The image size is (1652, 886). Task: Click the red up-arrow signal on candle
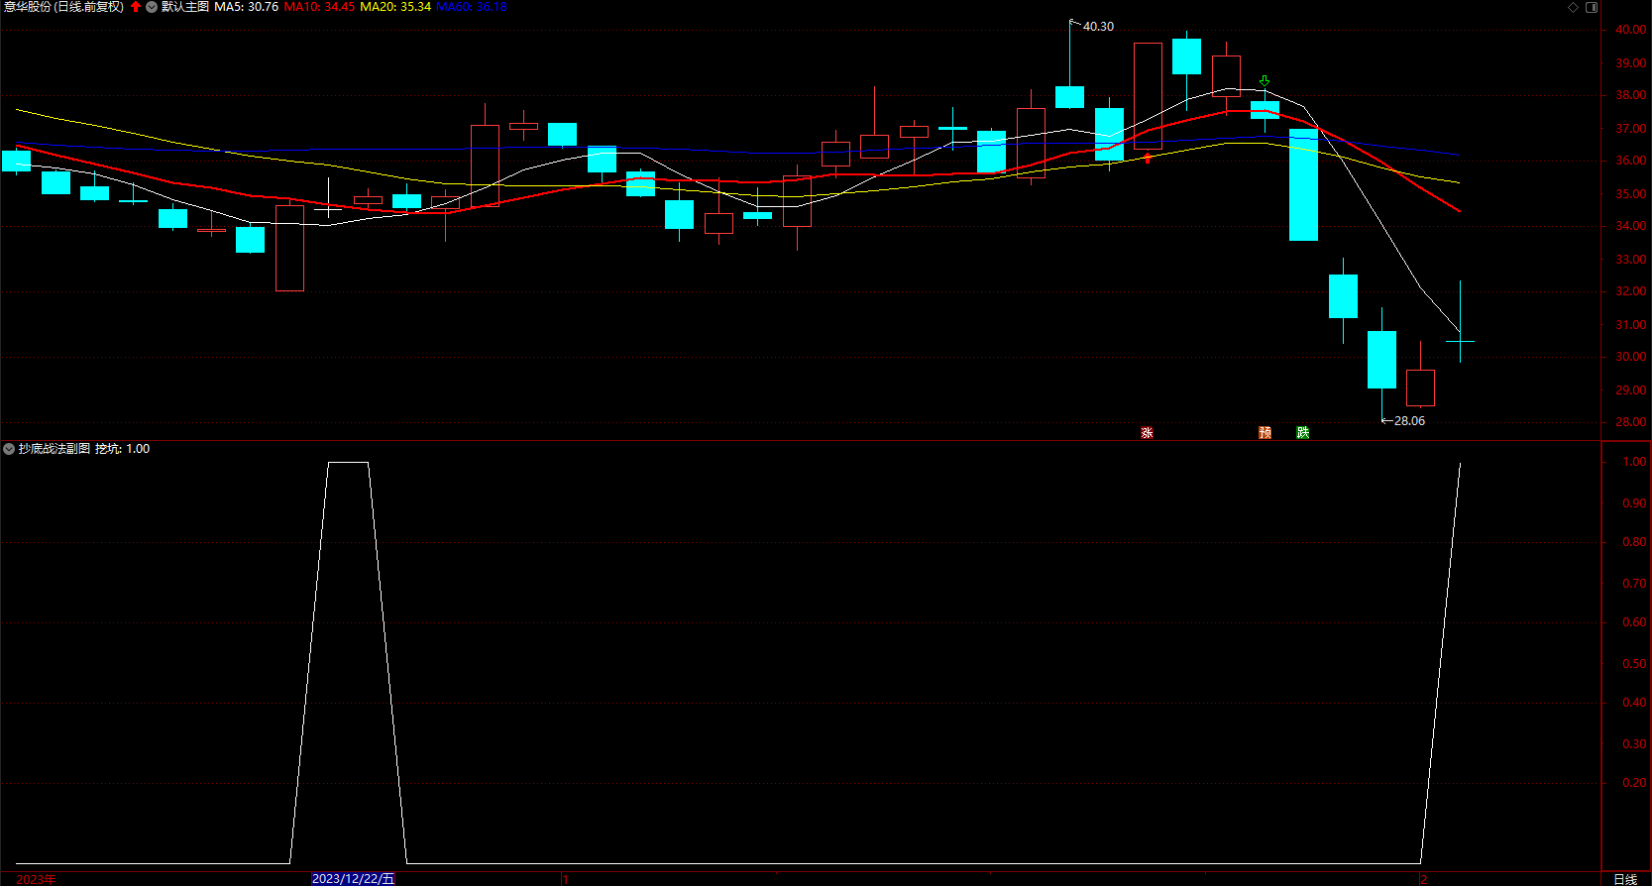[x=1148, y=158]
